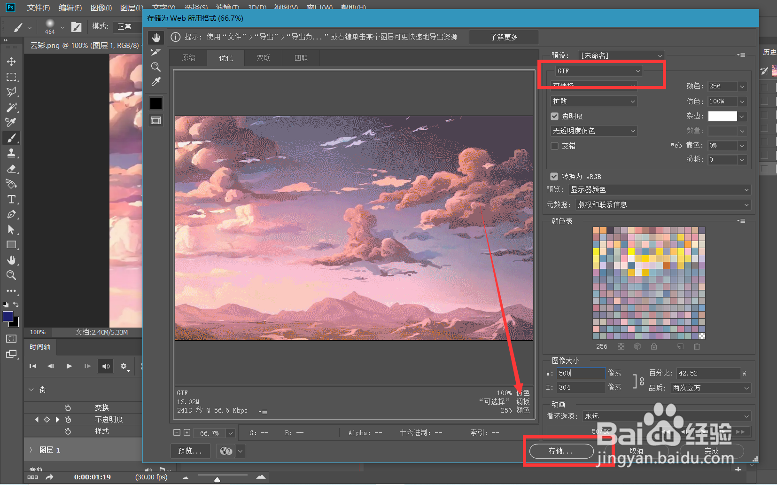This screenshot has height=485, width=777.
Task: Toggle the width-height constrain link icon
Action: point(642,381)
